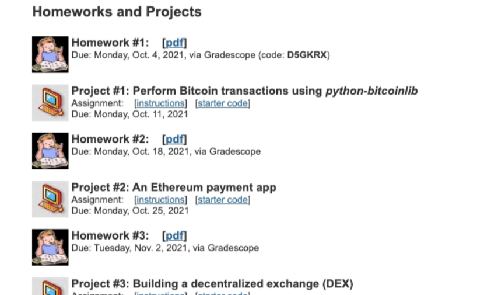Open the Homework #3 pdf link
491x295 pixels.
pos(174,235)
